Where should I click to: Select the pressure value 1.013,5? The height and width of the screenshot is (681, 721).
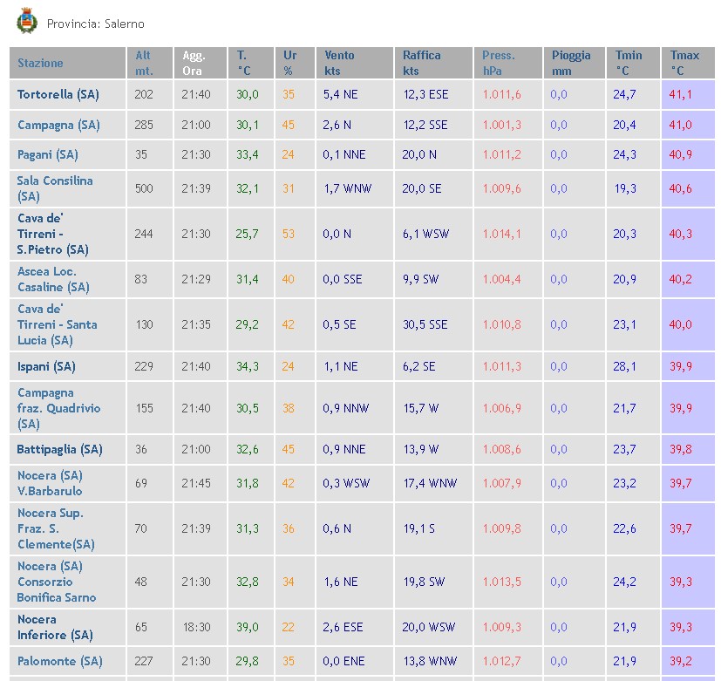tap(501, 582)
